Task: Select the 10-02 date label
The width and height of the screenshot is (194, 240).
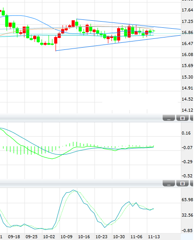Action: click(49, 236)
